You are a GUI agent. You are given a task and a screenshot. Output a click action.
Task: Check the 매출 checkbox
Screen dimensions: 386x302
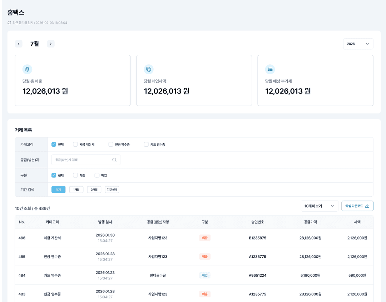(75, 175)
